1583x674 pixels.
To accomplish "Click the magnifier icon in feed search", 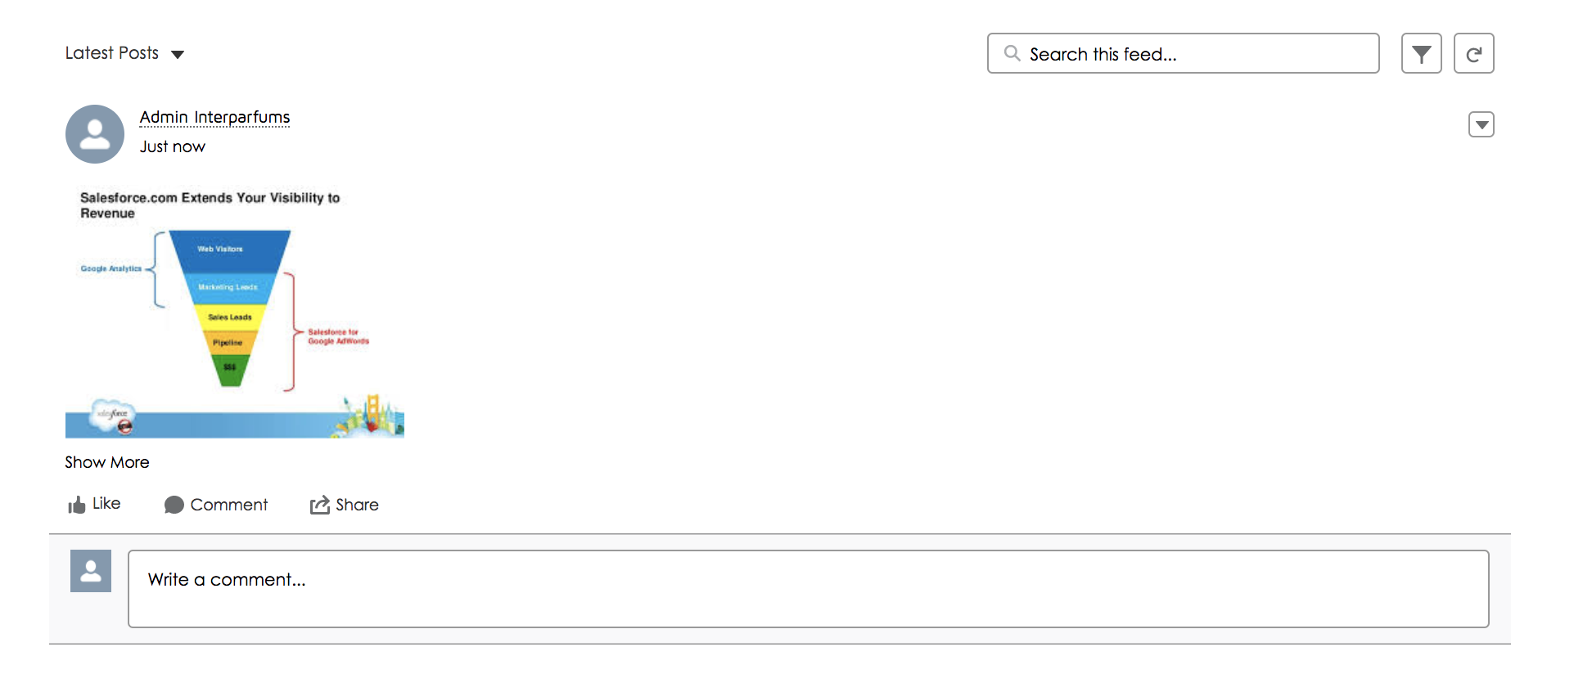I will pyautogui.click(x=1012, y=53).
